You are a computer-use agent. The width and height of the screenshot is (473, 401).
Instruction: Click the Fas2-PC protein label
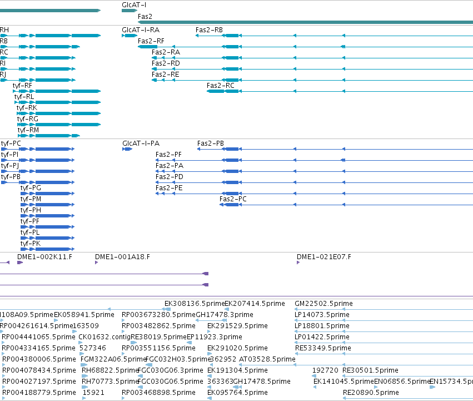(233, 199)
